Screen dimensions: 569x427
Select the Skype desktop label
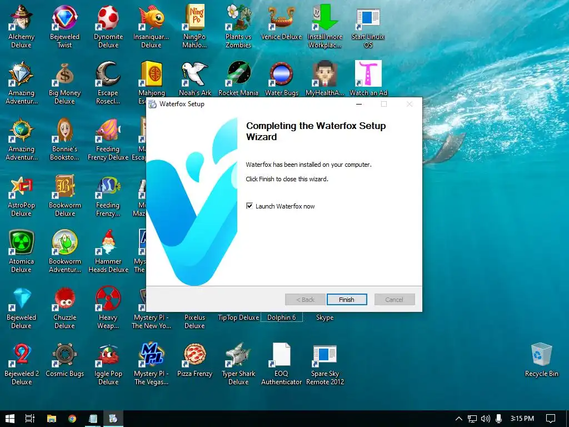(325, 317)
